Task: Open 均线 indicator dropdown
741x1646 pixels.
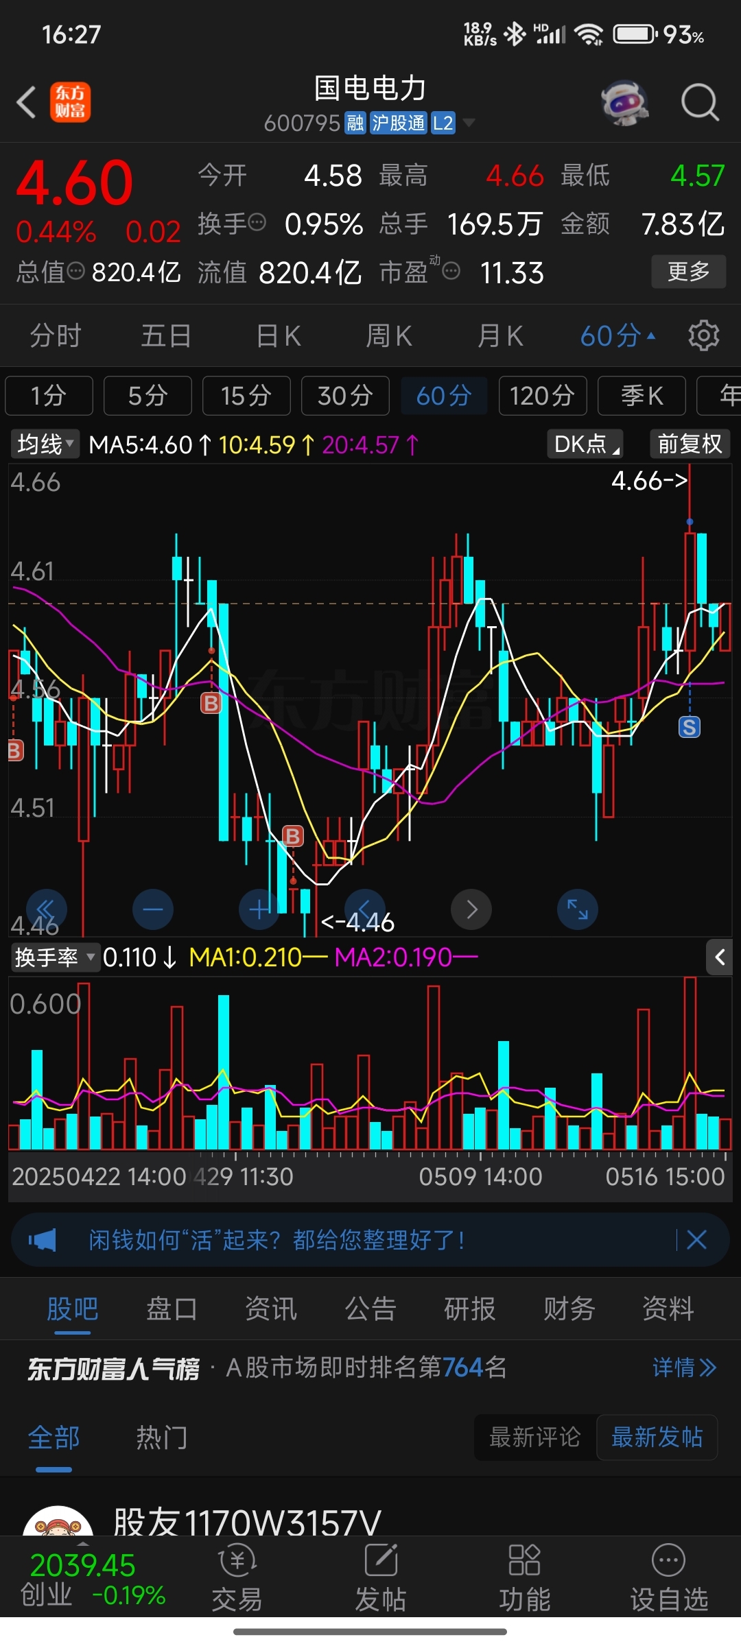Action: [45, 444]
